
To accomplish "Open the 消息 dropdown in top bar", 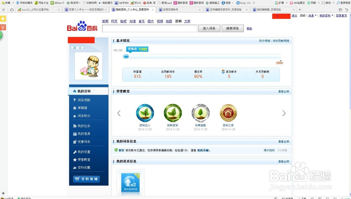I will (312, 16).
